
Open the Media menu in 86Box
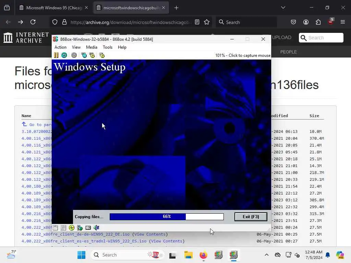click(92, 47)
